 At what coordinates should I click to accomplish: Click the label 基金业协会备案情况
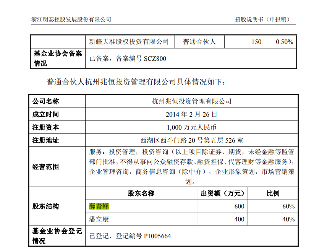58,58
